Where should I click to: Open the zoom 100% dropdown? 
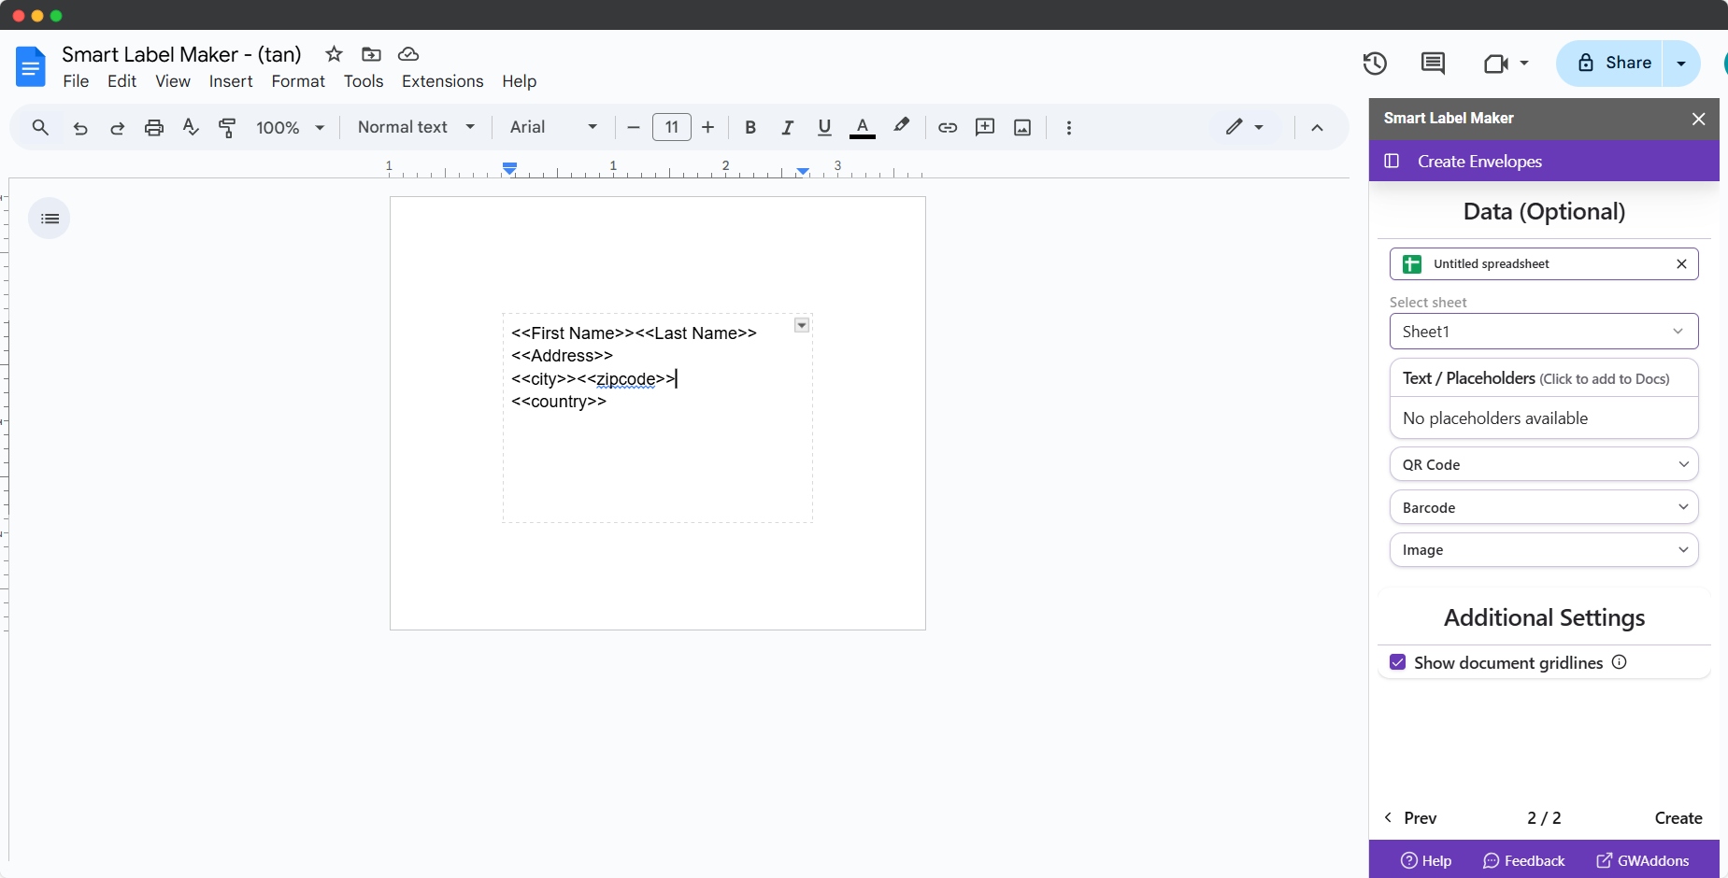click(x=291, y=127)
